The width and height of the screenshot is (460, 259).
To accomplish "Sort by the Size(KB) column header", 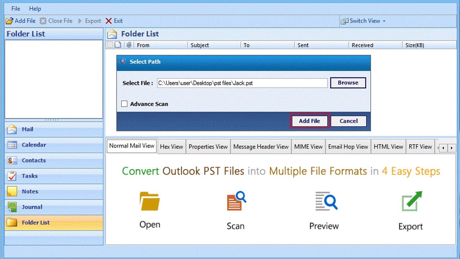I will coord(429,45).
